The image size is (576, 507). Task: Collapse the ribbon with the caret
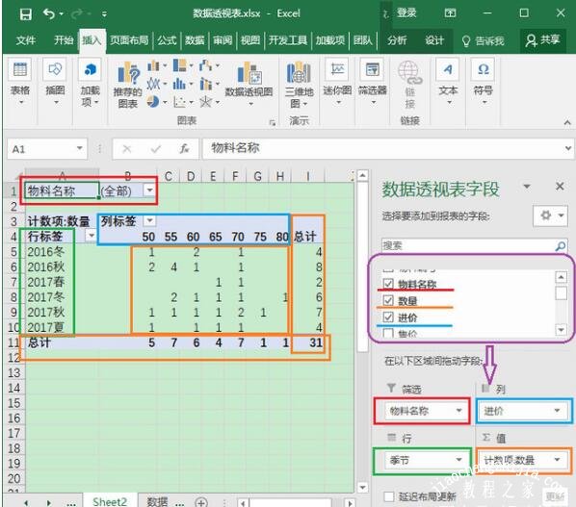pos(567,122)
